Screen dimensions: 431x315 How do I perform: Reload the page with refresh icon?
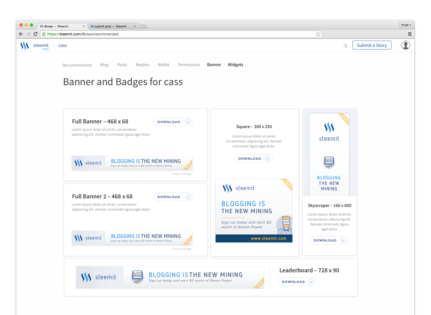[x=36, y=34]
